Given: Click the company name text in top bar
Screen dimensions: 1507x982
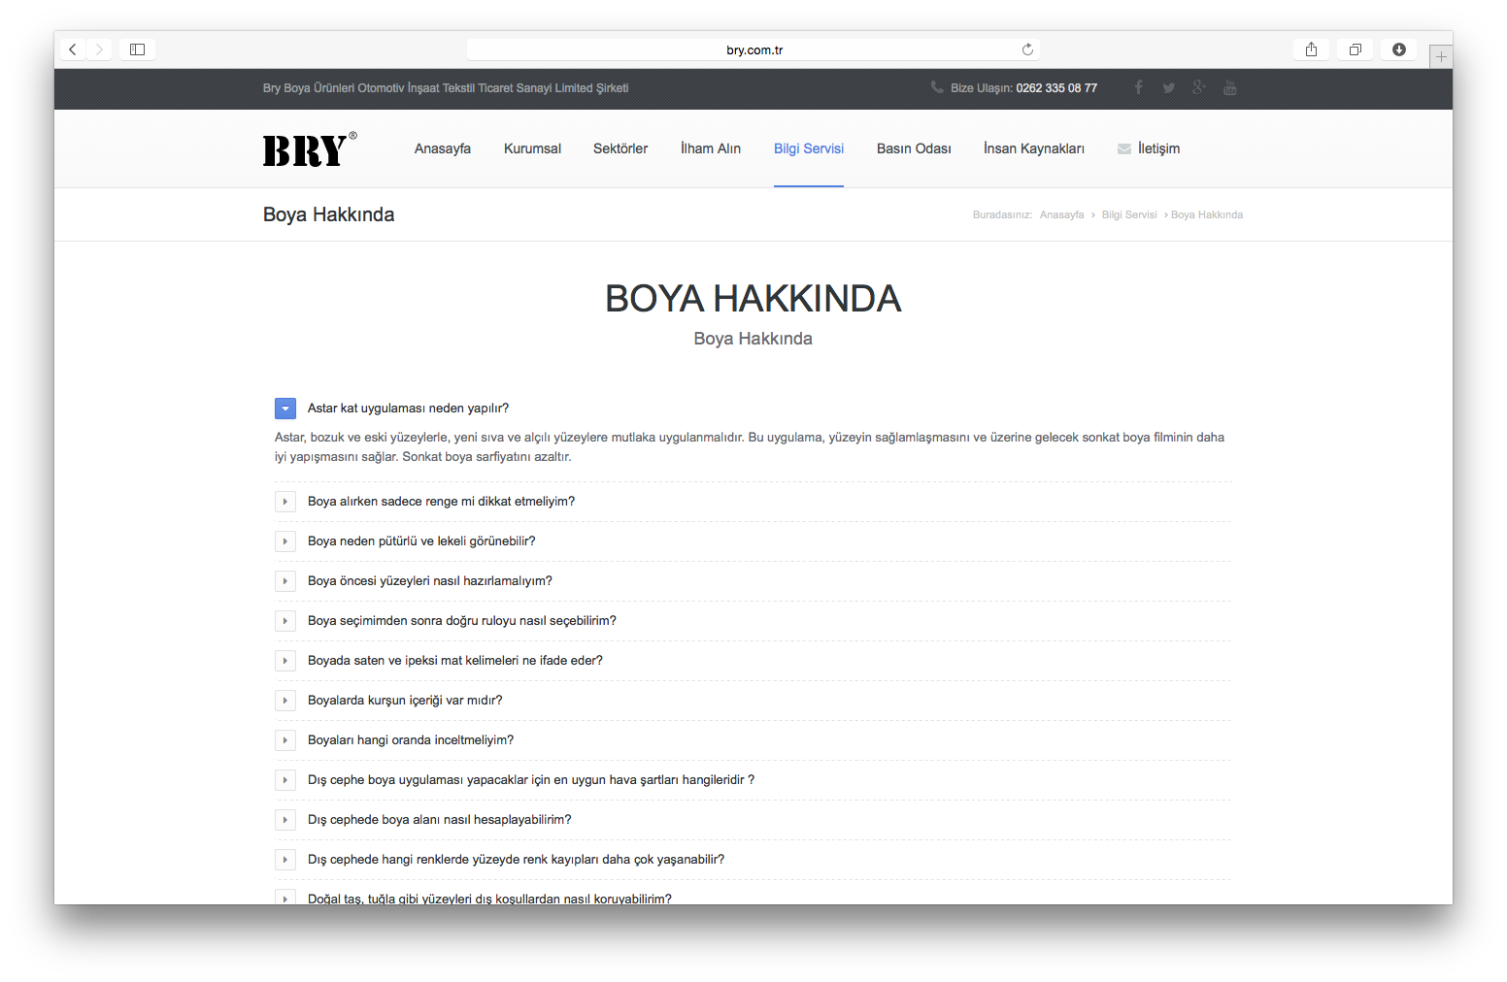Looking at the screenshot, I should (x=446, y=88).
